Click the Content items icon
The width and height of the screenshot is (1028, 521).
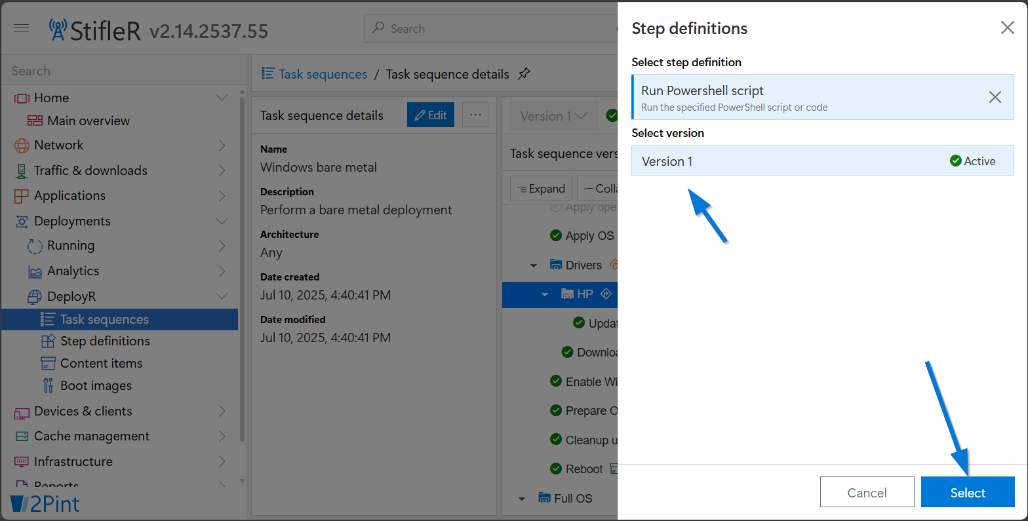pos(48,363)
